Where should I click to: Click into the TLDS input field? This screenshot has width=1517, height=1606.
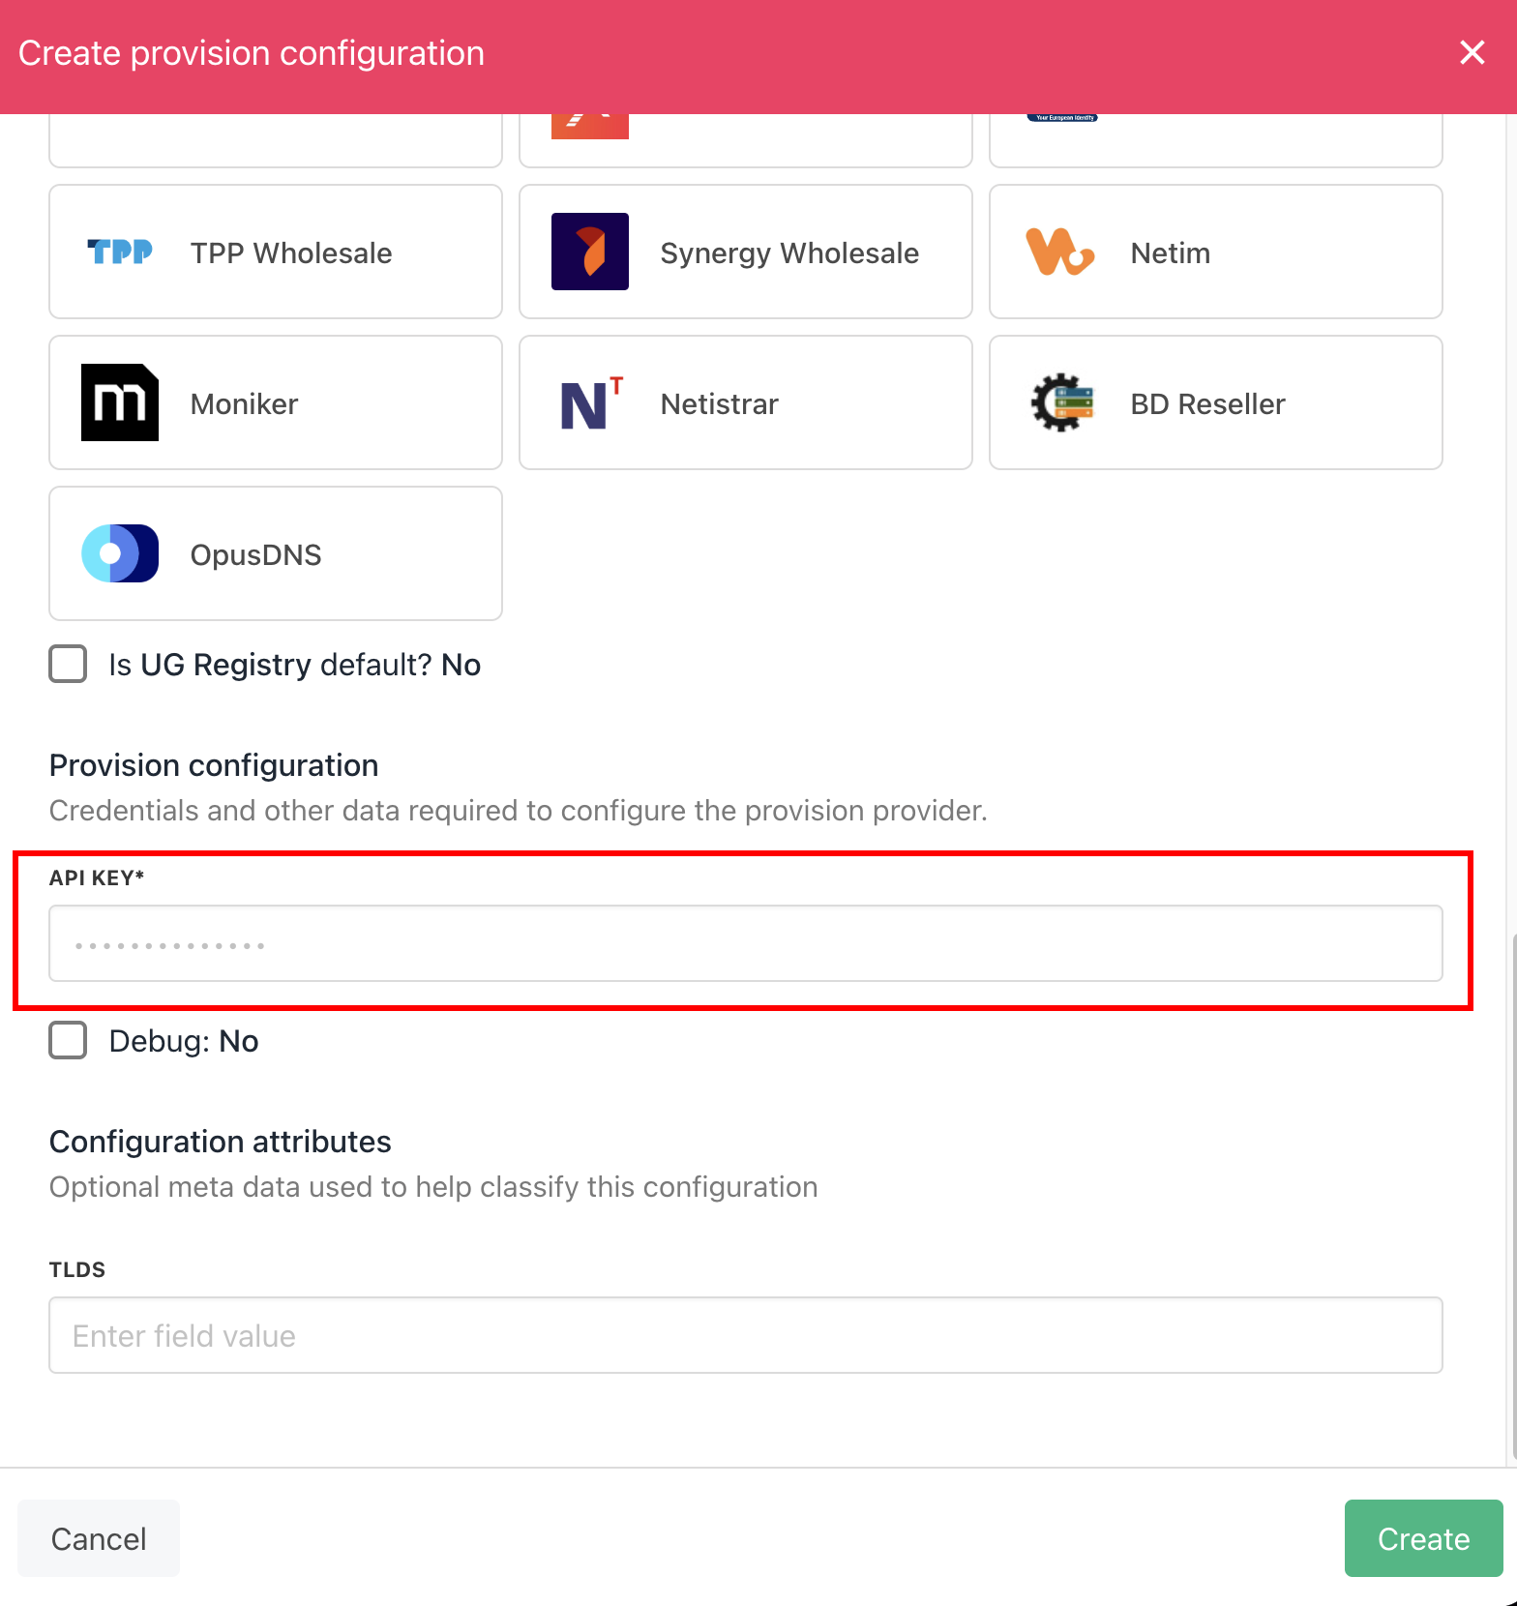(746, 1335)
